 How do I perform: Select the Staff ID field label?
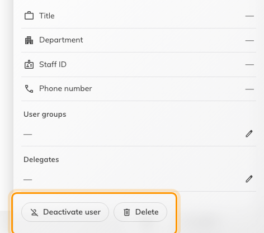(x=53, y=64)
